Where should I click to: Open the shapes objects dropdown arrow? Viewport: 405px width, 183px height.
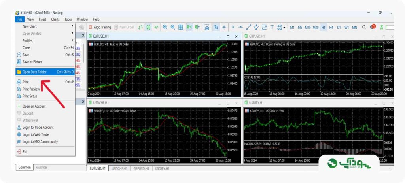[x=284, y=27]
